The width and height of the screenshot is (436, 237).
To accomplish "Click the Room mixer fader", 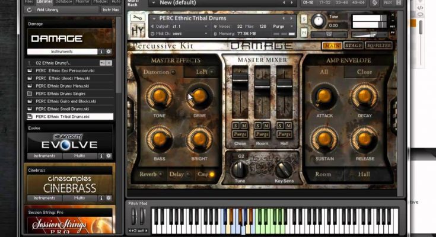I will tap(261, 89).
